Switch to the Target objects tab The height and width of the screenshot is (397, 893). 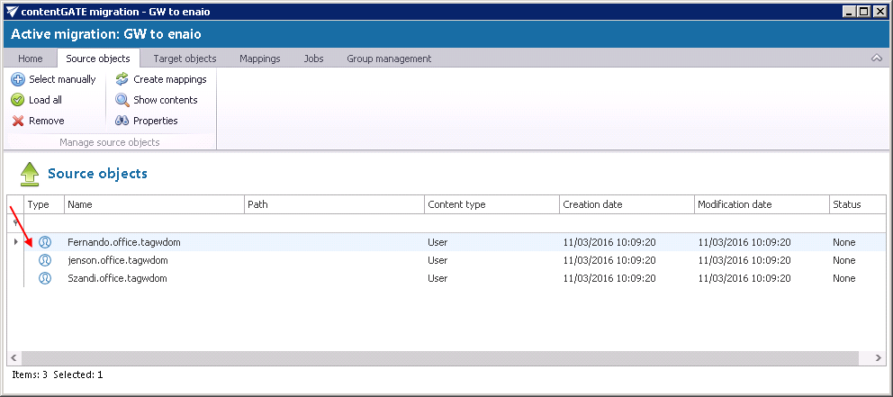click(185, 59)
